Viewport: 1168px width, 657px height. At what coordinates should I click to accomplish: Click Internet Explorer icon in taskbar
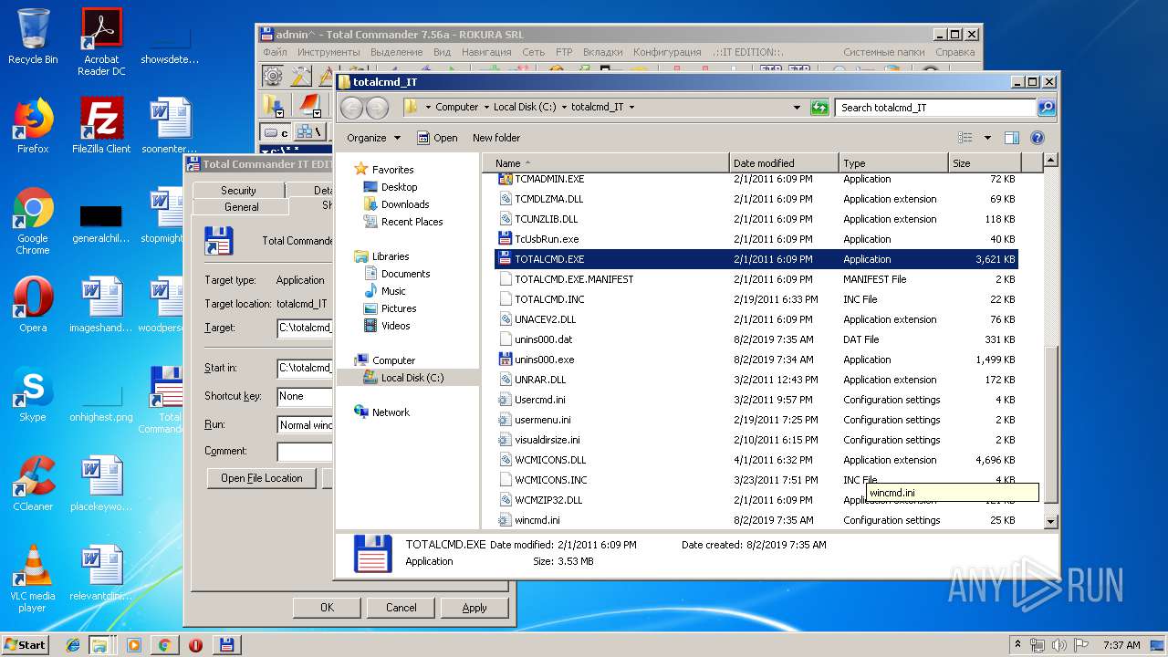click(73, 645)
